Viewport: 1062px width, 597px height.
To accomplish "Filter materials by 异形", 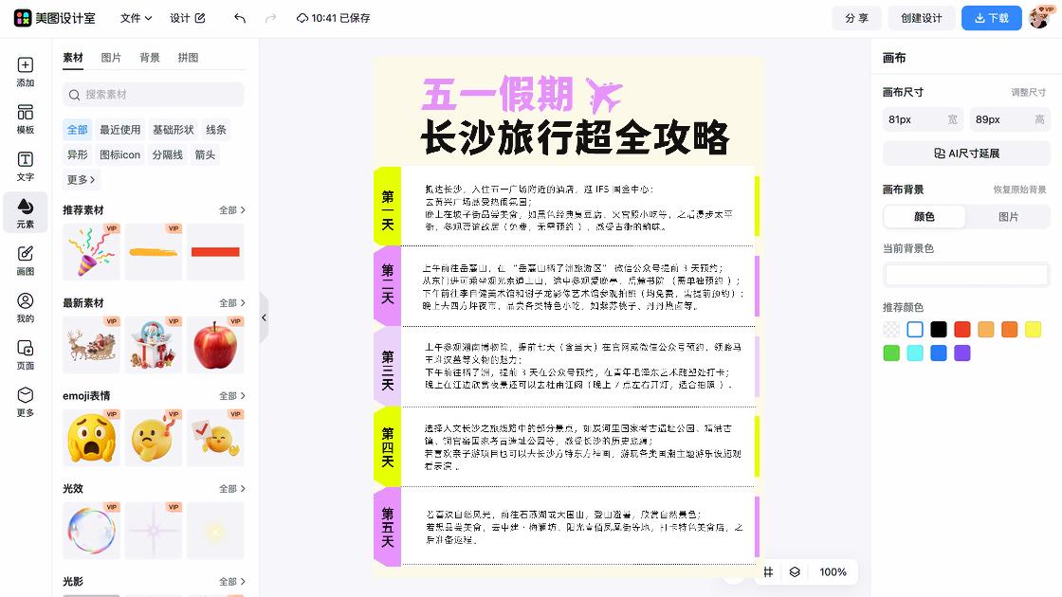I will click(77, 154).
